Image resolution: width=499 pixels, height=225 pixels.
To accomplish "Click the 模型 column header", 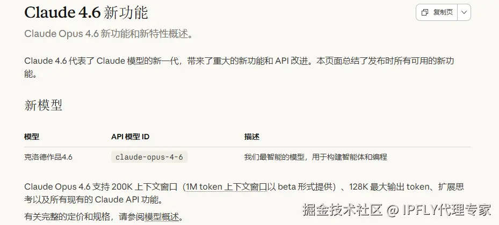I will [x=32, y=137].
